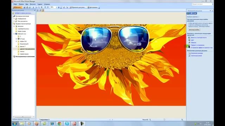Open Skype from taskbar

click(67, 124)
